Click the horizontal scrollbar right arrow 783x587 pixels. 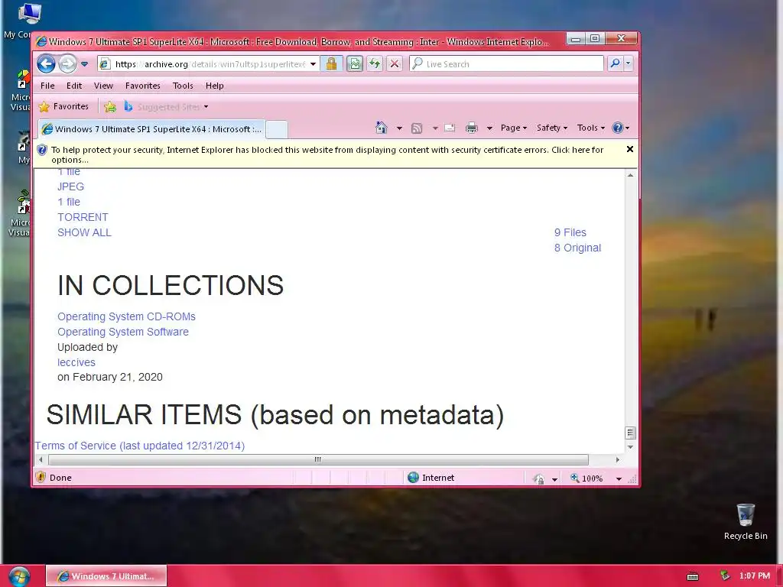[x=618, y=459]
